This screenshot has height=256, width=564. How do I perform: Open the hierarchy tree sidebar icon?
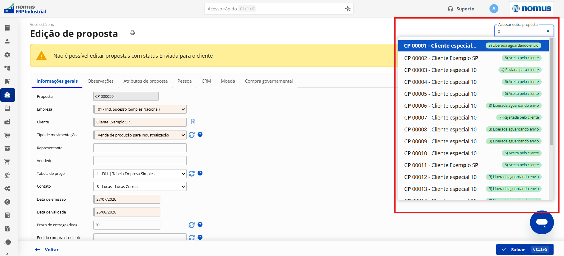(x=7, y=68)
